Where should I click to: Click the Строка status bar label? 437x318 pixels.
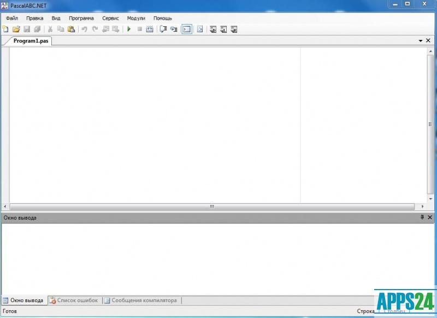point(365,311)
